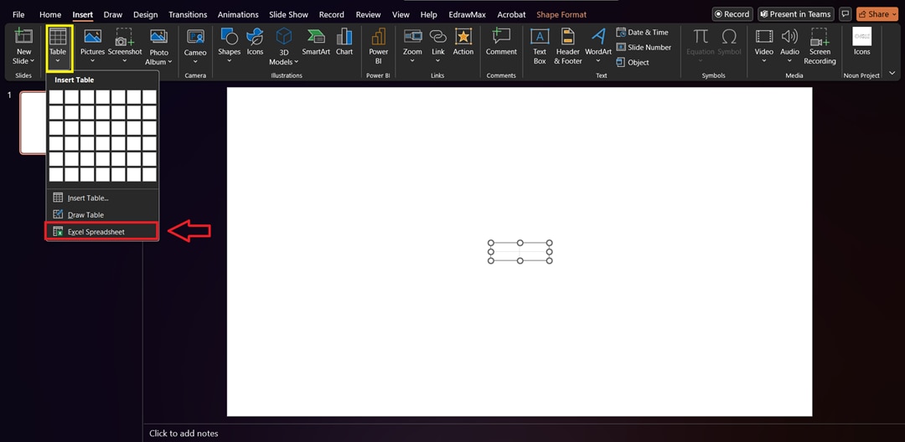Click the comments pane icon near Share
Screen dimensions: 905x442
(x=845, y=14)
